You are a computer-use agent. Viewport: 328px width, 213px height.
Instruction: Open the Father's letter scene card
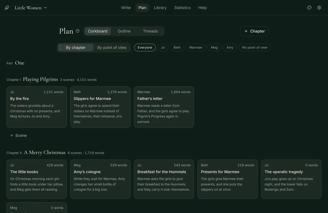click(164, 107)
